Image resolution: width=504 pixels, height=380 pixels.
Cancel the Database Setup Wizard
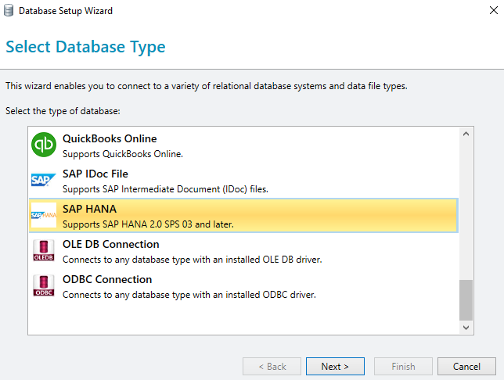click(x=466, y=366)
